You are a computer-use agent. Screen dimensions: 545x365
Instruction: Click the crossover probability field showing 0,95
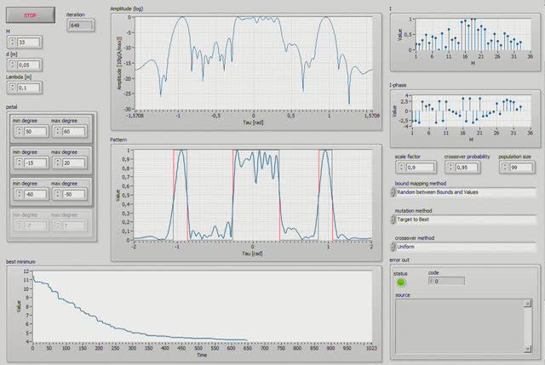467,168
